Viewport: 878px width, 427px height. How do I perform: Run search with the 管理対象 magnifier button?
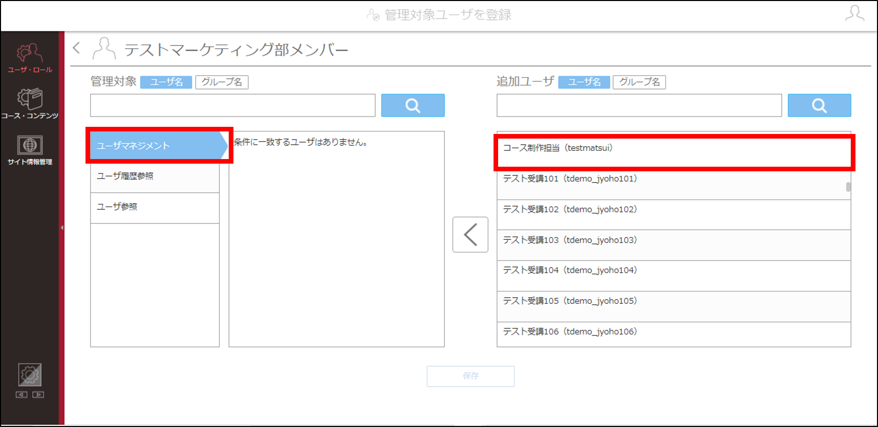coord(413,105)
